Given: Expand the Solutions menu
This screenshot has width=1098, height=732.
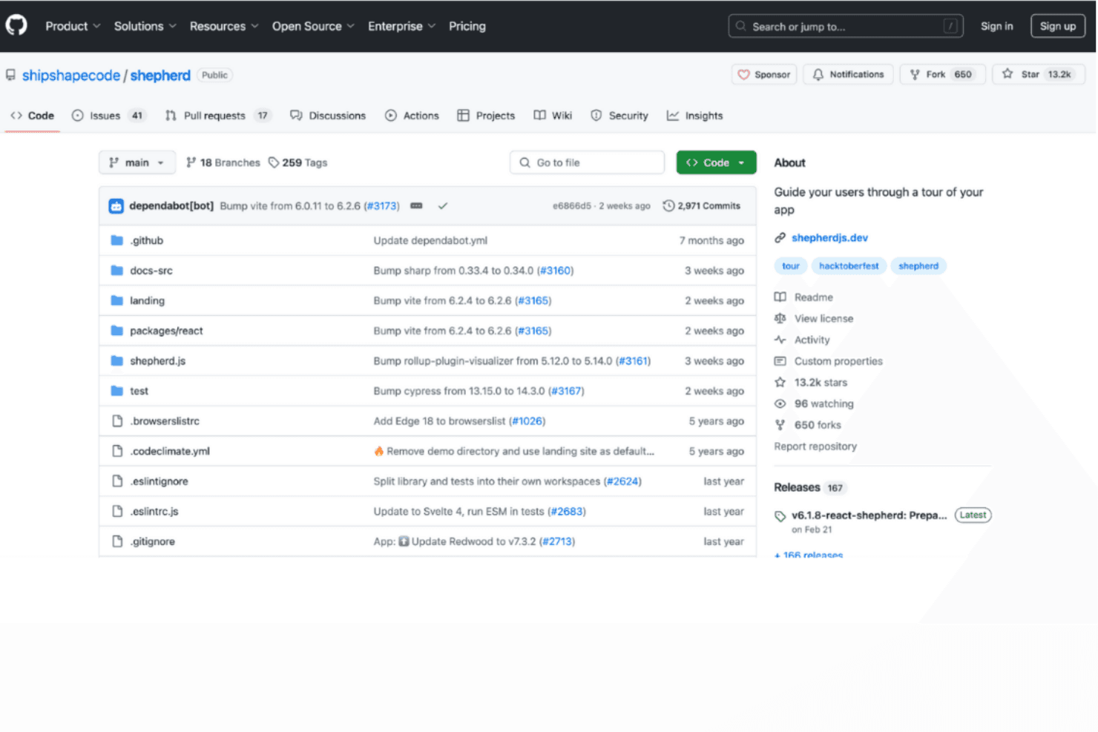Looking at the screenshot, I should [145, 26].
